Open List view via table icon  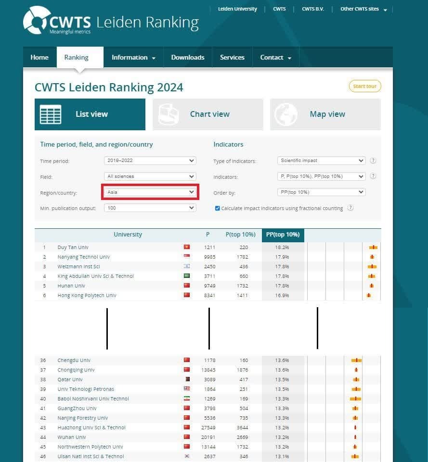coord(51,114)
